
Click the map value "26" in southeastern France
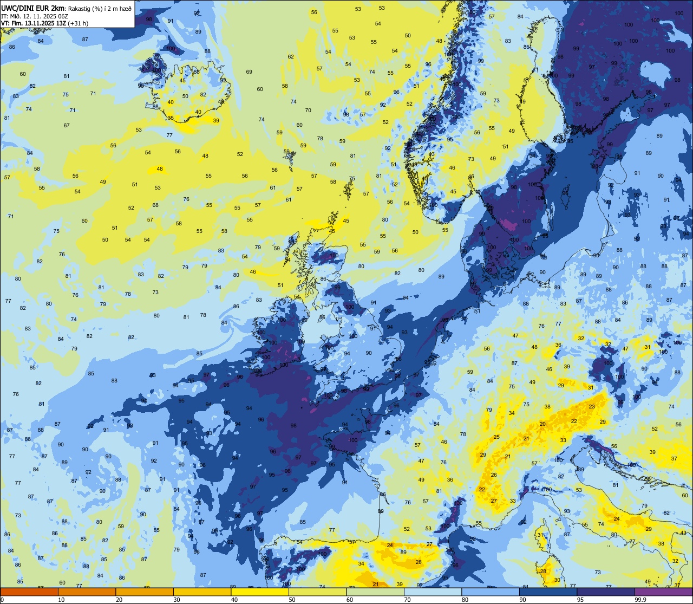494,475
